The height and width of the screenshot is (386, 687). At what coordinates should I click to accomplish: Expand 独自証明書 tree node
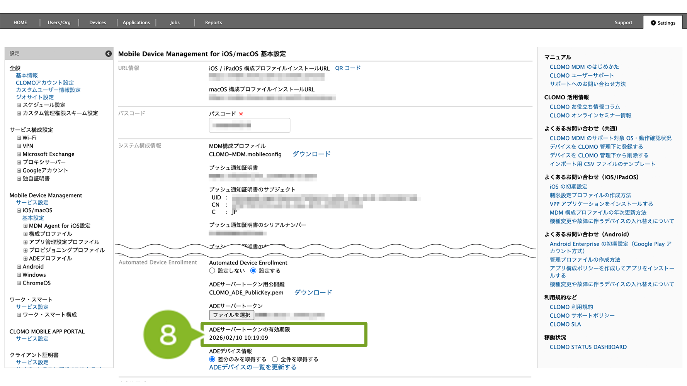[x=19, y=179]
